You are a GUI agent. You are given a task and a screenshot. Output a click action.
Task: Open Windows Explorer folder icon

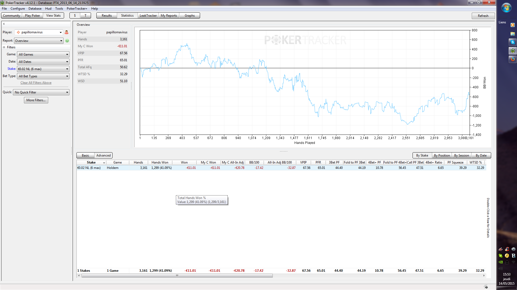512,34
